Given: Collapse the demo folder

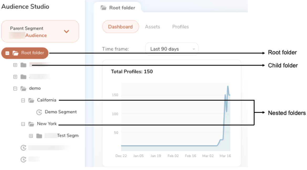Looking at the screenshot, I should 15,89.
